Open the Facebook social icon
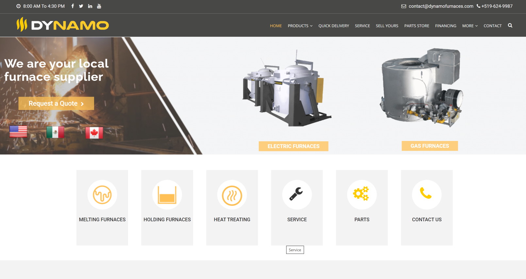 [x=73, y=6]
